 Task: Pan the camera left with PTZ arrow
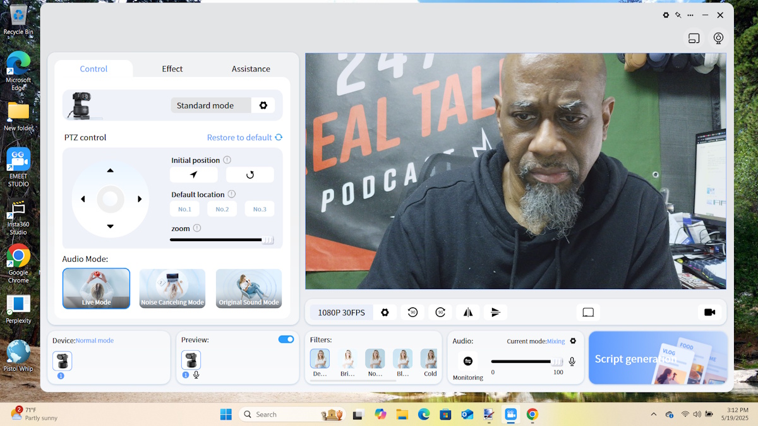pos(83,199)
